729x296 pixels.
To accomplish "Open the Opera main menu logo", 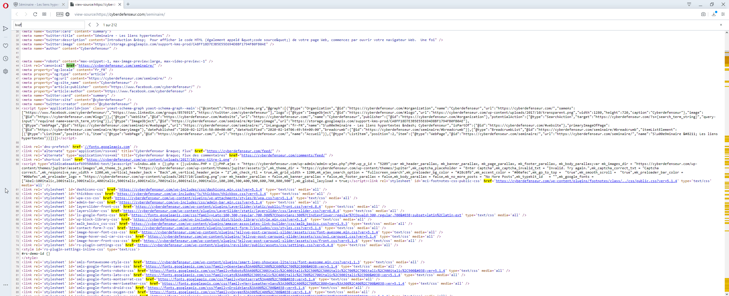I will [x=5, y=6].
